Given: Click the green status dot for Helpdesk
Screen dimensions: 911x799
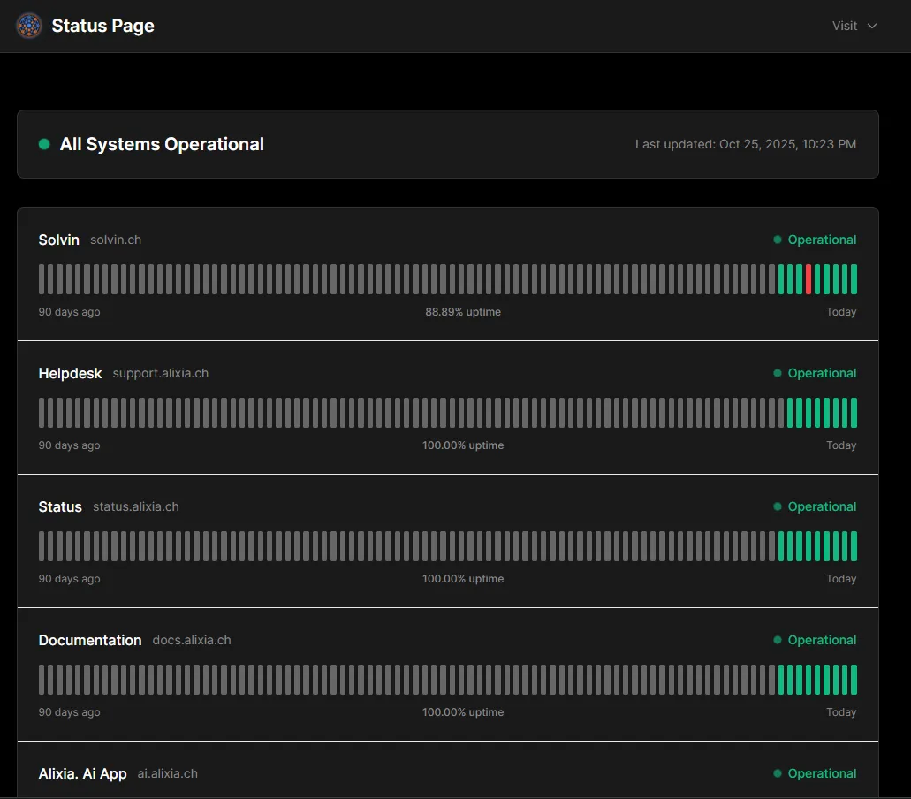Looking at the screenshot, I should 778,373.
